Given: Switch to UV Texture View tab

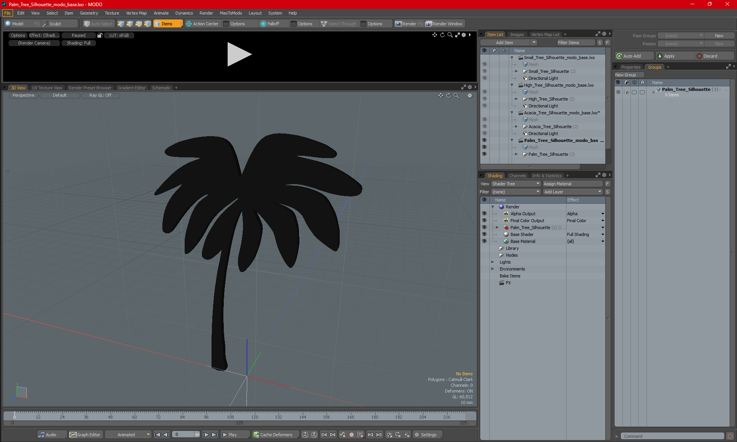Looking at the screenshot, I should point(47,88).
